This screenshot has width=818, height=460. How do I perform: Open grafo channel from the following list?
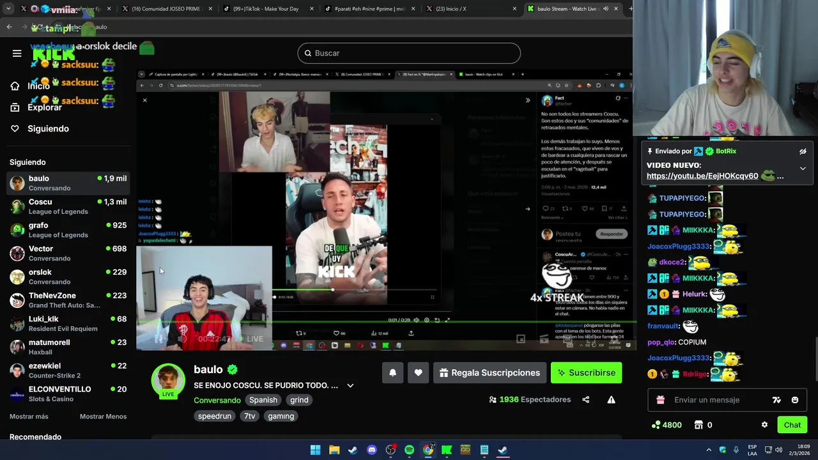coord(68,230)
